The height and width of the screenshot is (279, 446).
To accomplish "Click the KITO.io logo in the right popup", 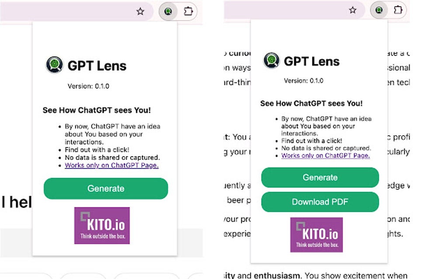I will (x=316, y=234).
